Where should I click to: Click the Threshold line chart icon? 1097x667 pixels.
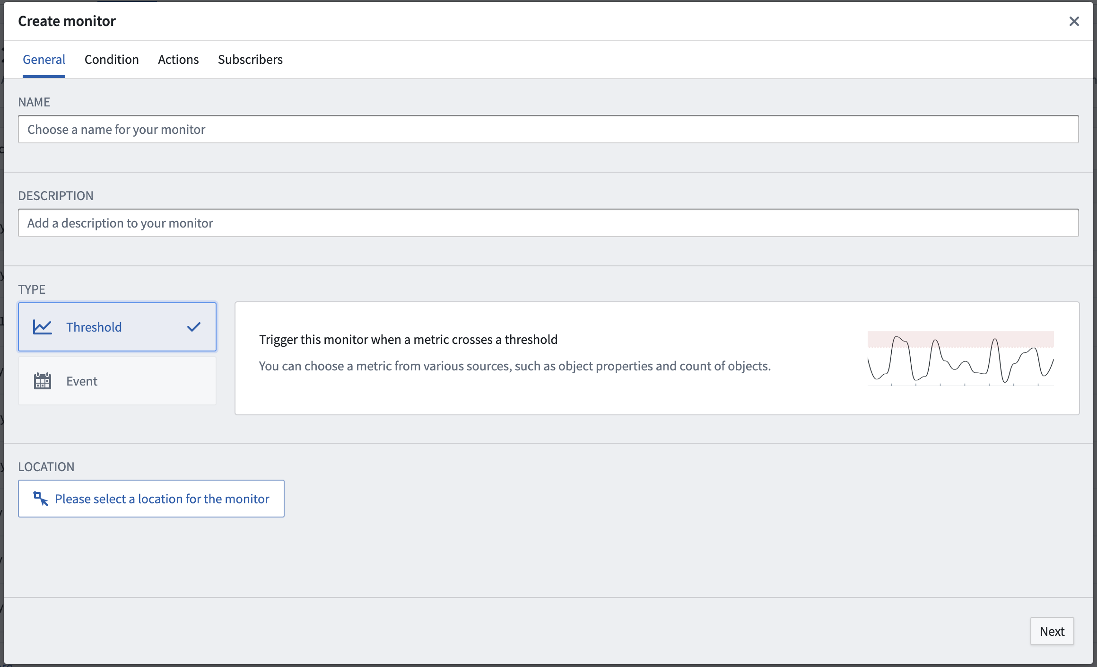(42, 327)
